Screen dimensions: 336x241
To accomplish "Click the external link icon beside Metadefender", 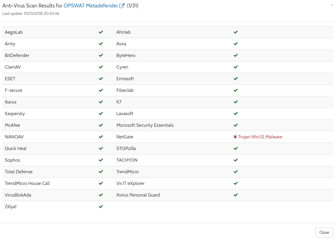I will (122, 6).
